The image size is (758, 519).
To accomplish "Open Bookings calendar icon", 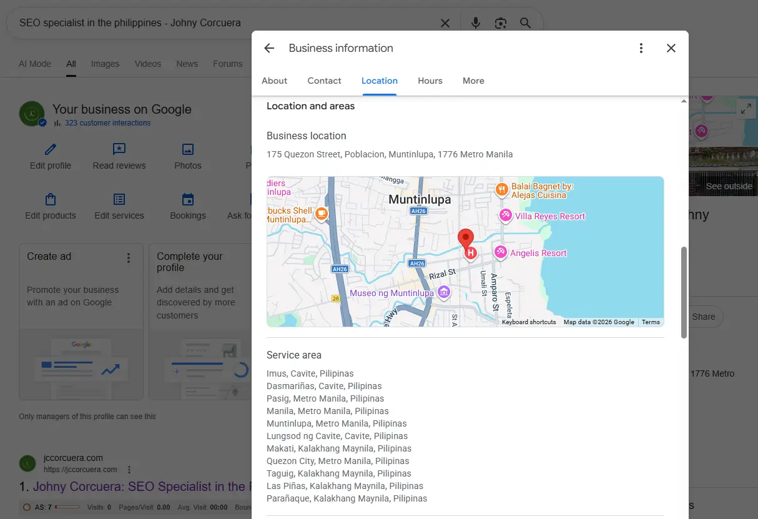I will [188, 199].
